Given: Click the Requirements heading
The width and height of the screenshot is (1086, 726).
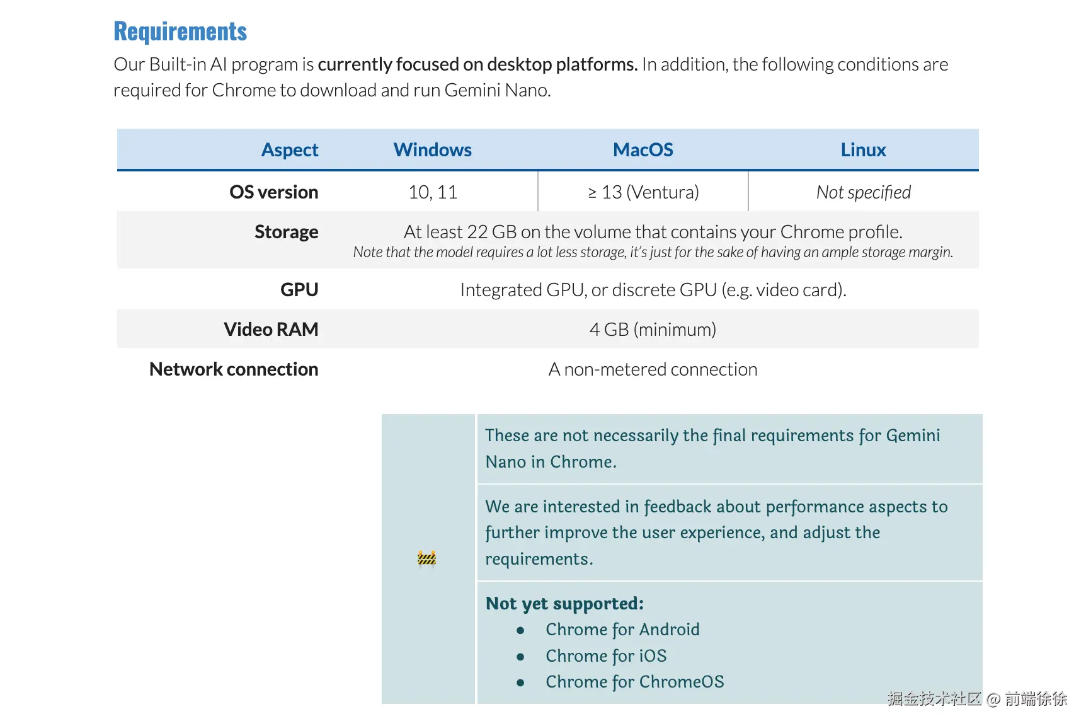Looking at the screenshot, I should [x=180, y=32].
